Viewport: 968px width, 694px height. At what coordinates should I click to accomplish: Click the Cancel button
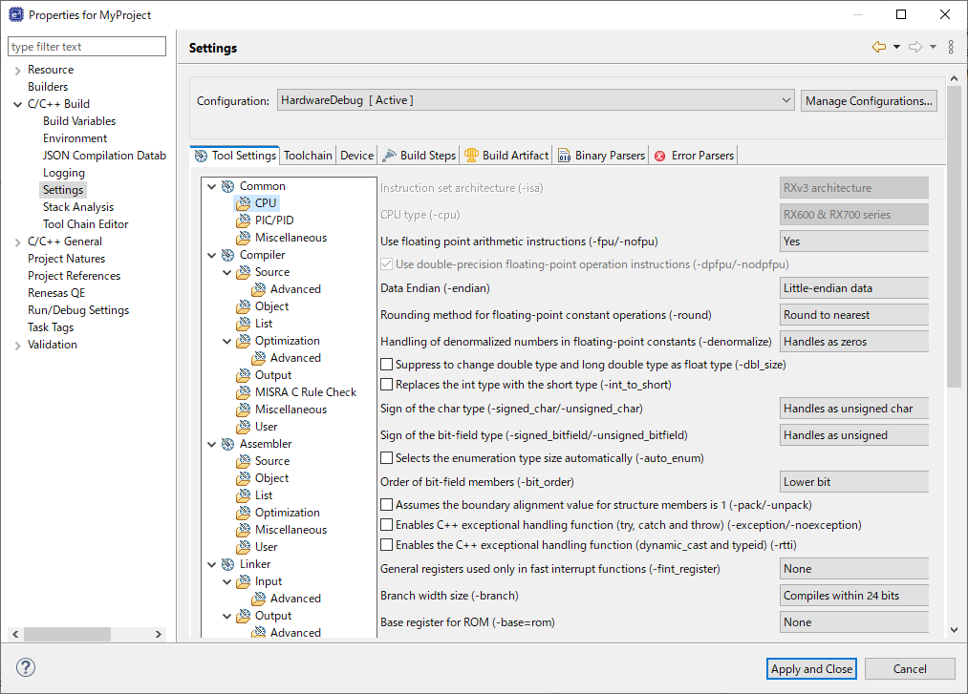(x=910, y=669)
